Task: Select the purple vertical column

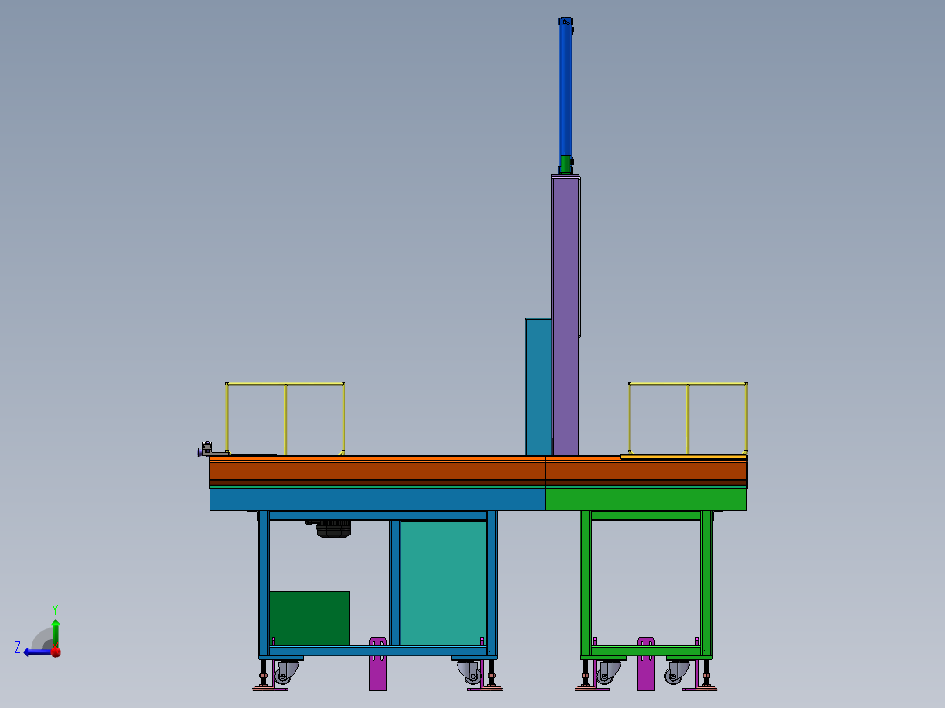Action: [x=566, y=315]
